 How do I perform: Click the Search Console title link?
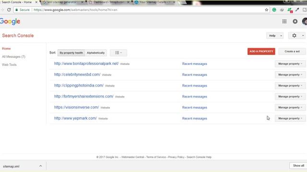18,35
